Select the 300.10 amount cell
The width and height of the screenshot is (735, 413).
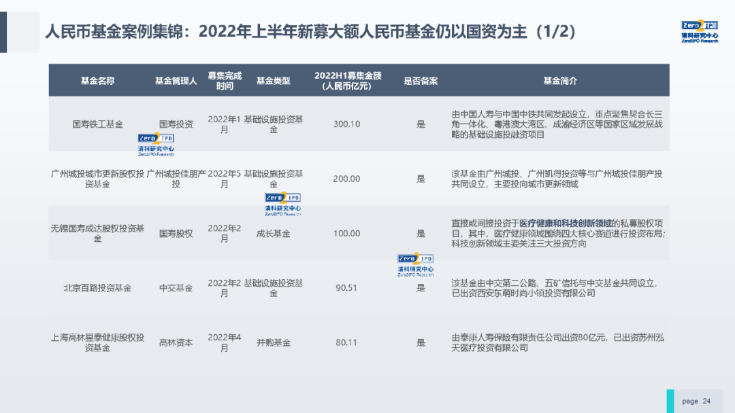pyautogui.click(x=347, y=124)
